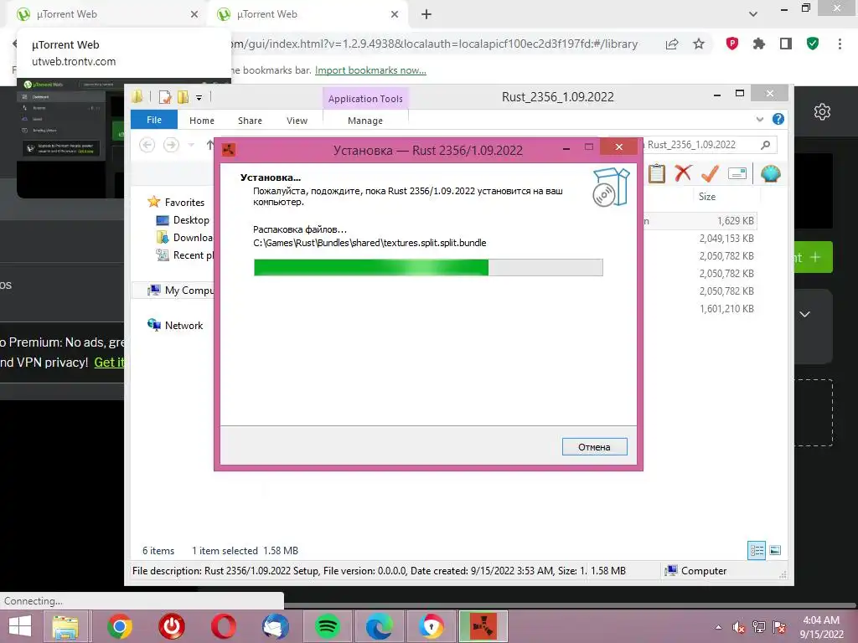Click the Explorer forward navigation arrow
The image size is (858, 643).
171,145
